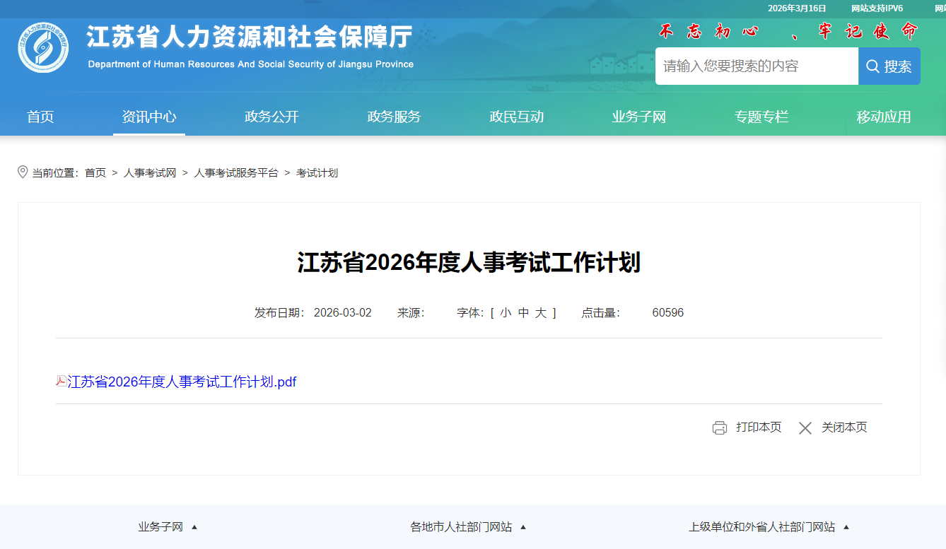Click the magnifier search icon
946x549 pixels.
(873, 66)
